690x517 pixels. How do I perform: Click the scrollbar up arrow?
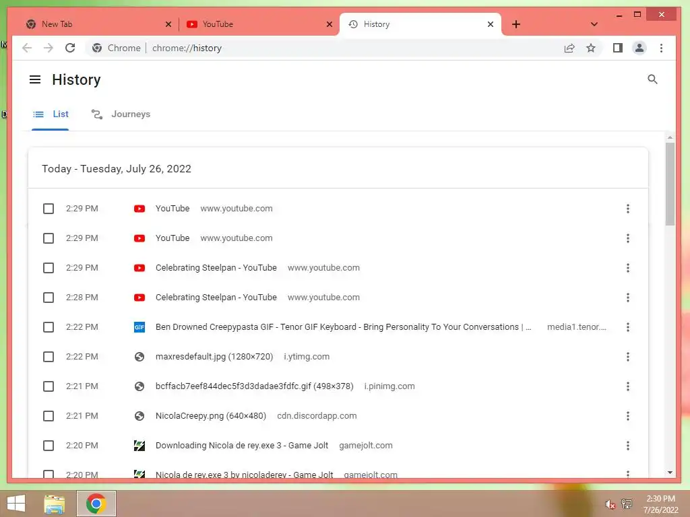[670, 137]
